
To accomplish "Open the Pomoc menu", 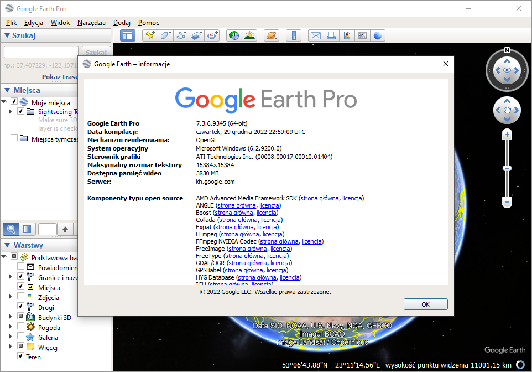I will pyautogui.click(x=149, y=23).
